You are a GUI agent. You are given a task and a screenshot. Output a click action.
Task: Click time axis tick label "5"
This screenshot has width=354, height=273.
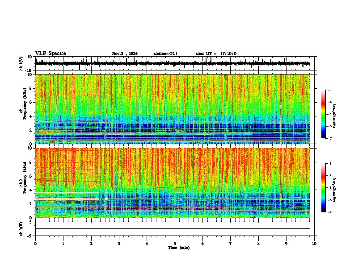tap(175, 244)
